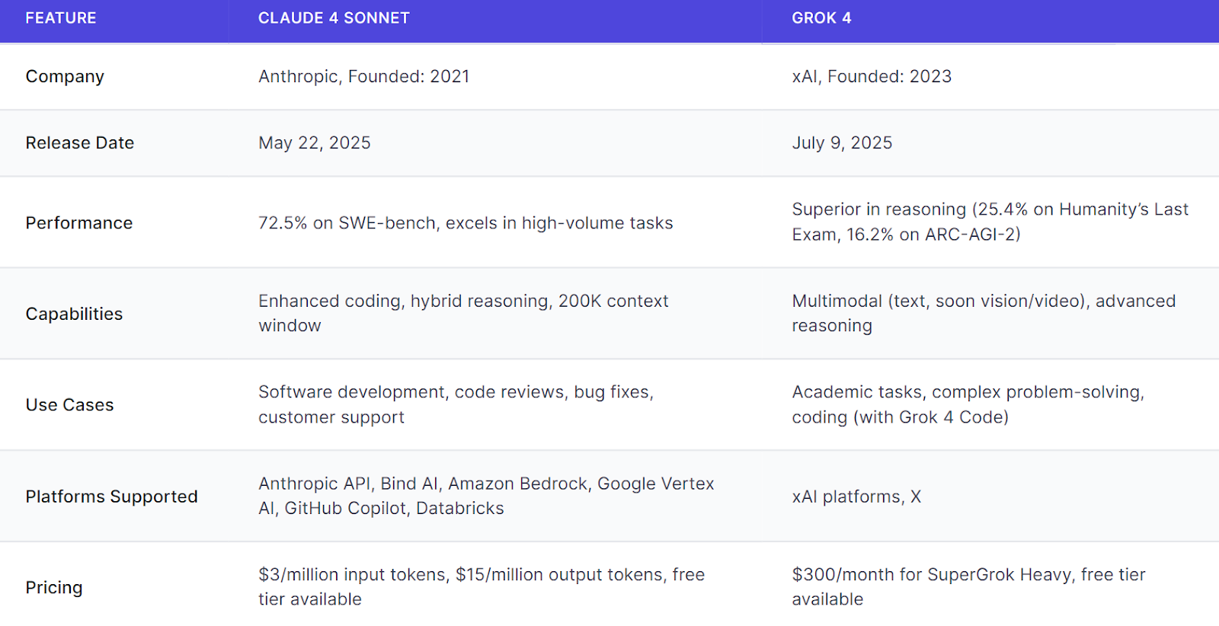Click the 'Superior in reasoning' Grok cell
This screenshot has width=1219, height=626.
(990, 222)
